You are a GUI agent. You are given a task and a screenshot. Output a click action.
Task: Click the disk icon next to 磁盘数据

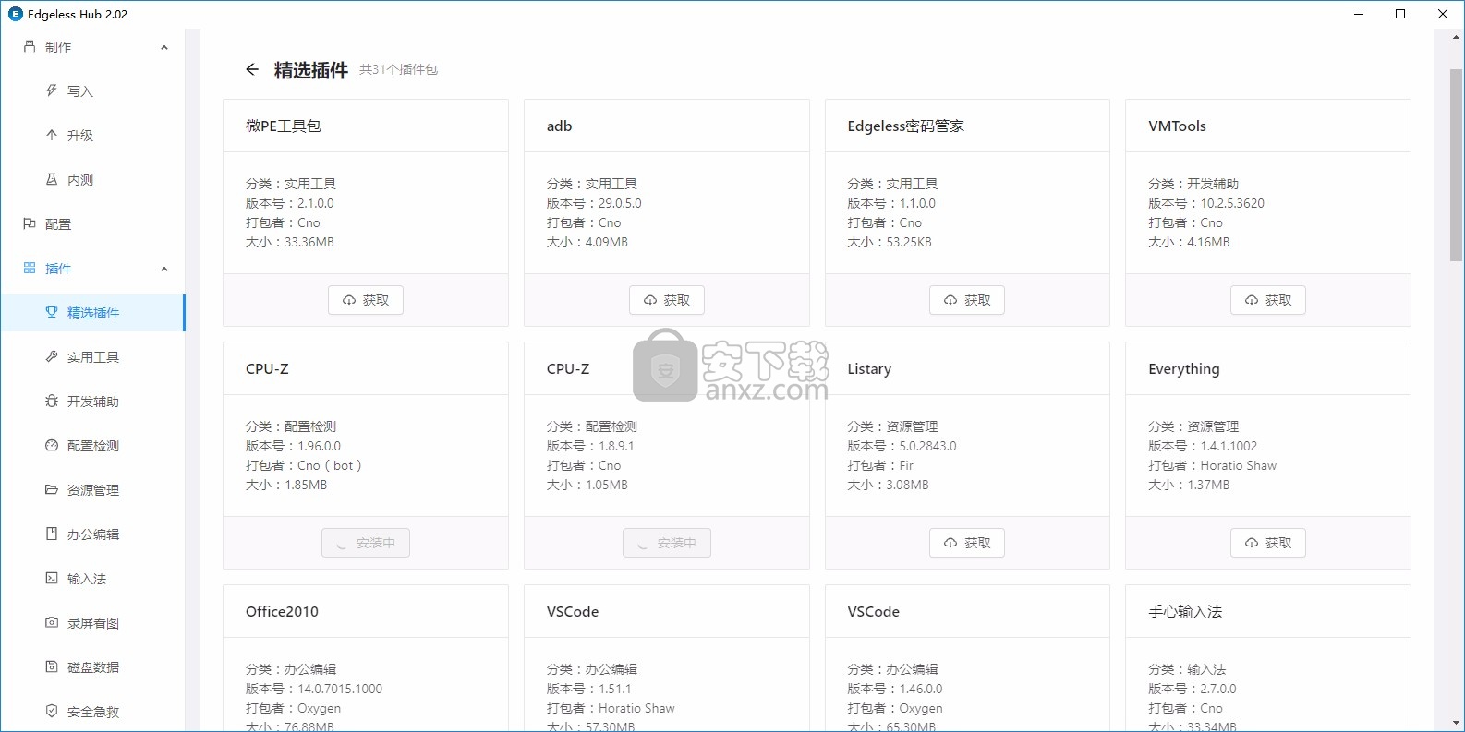tap(52, 666)
